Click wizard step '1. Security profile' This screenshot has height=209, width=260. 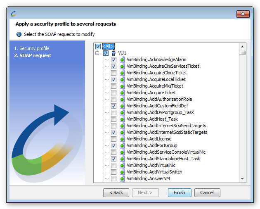click(x=32, y=48)
